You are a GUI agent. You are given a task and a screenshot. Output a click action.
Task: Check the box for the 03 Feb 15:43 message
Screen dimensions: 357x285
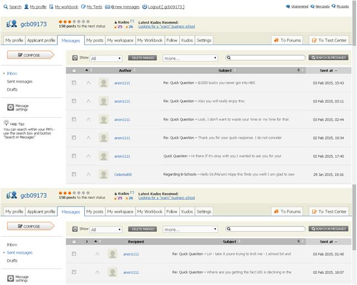point(74,83)
